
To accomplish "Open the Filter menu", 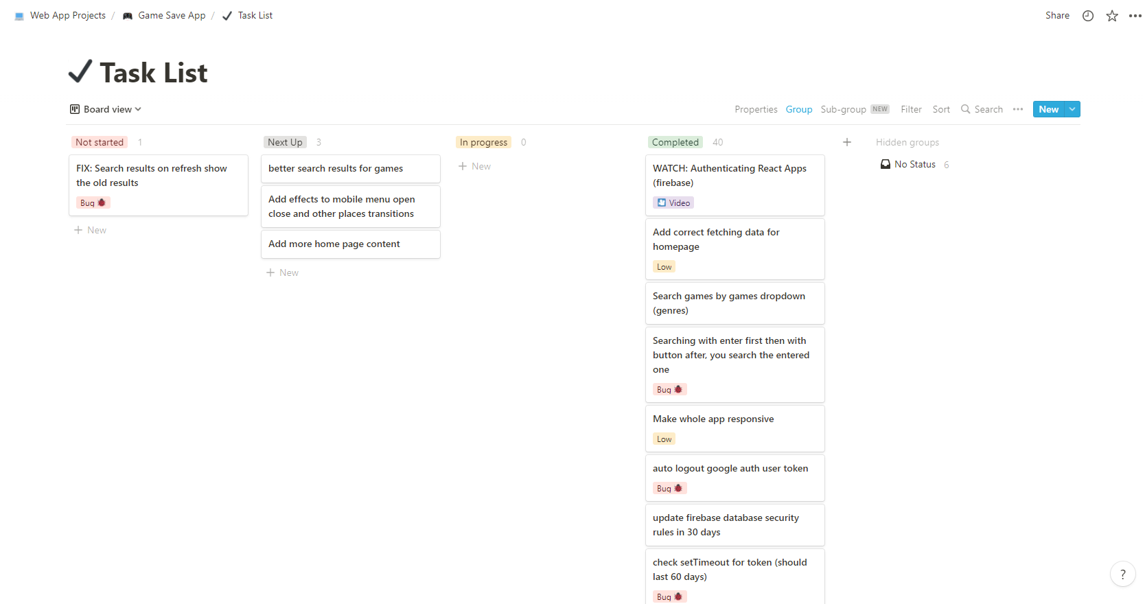I will [x=911, y=109].
